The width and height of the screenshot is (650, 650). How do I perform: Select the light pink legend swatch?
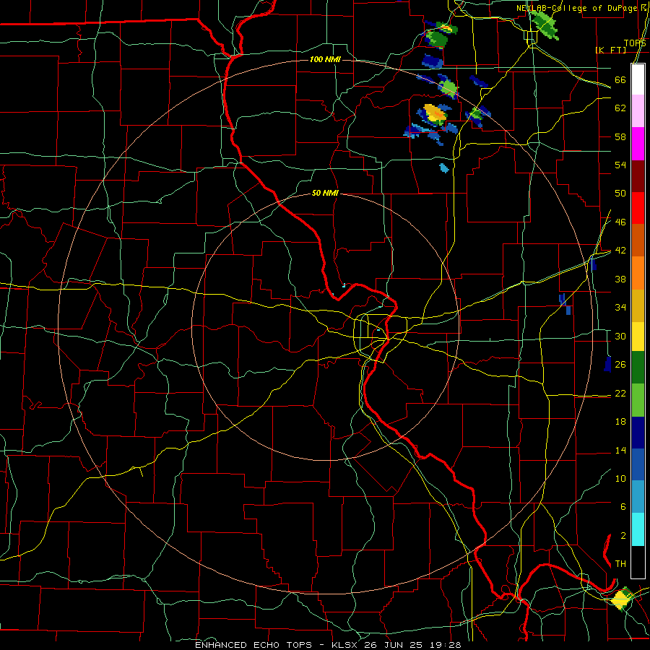pyautogui.click(x=638, y=111)
